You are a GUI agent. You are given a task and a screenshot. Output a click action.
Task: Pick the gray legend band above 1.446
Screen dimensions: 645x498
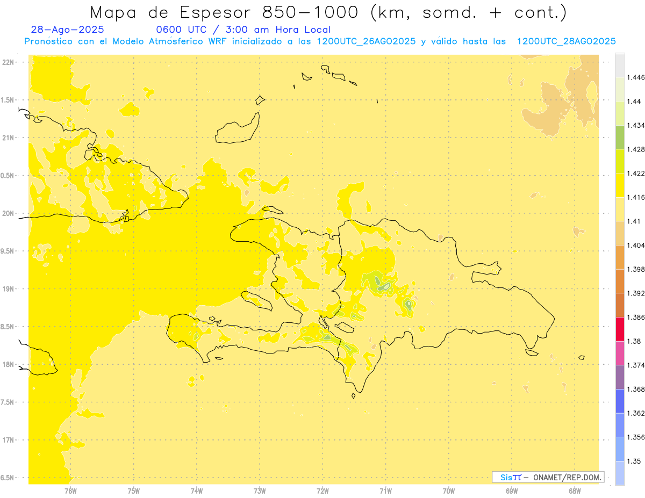coord(620,65)
